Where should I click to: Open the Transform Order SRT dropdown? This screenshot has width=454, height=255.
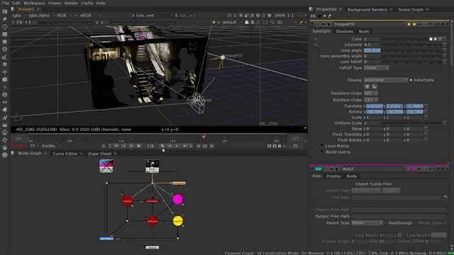click(x=370, y=93)
